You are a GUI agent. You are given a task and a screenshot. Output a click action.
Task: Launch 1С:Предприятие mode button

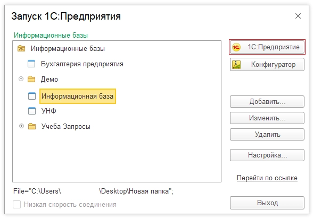point(267,47)
